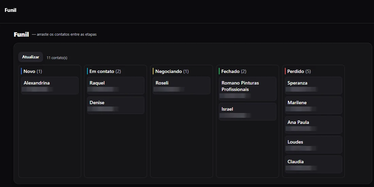
Task: Click the 11 contato(s) counter text
Action: tap(57, 58)
